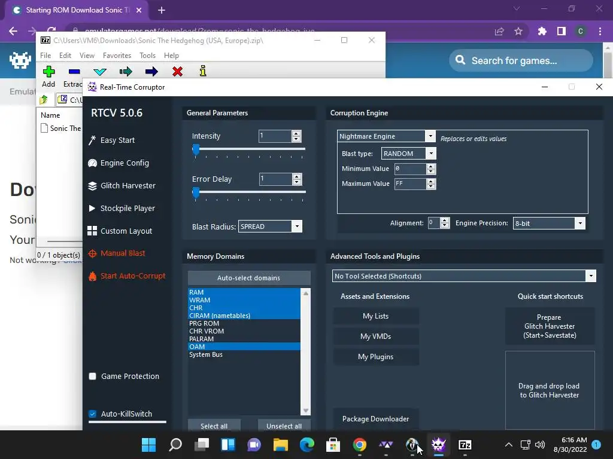Open Blast type RANDOM dropdown
The width and height of the screenshot is (613, 459).
click(x=431, y=154)
